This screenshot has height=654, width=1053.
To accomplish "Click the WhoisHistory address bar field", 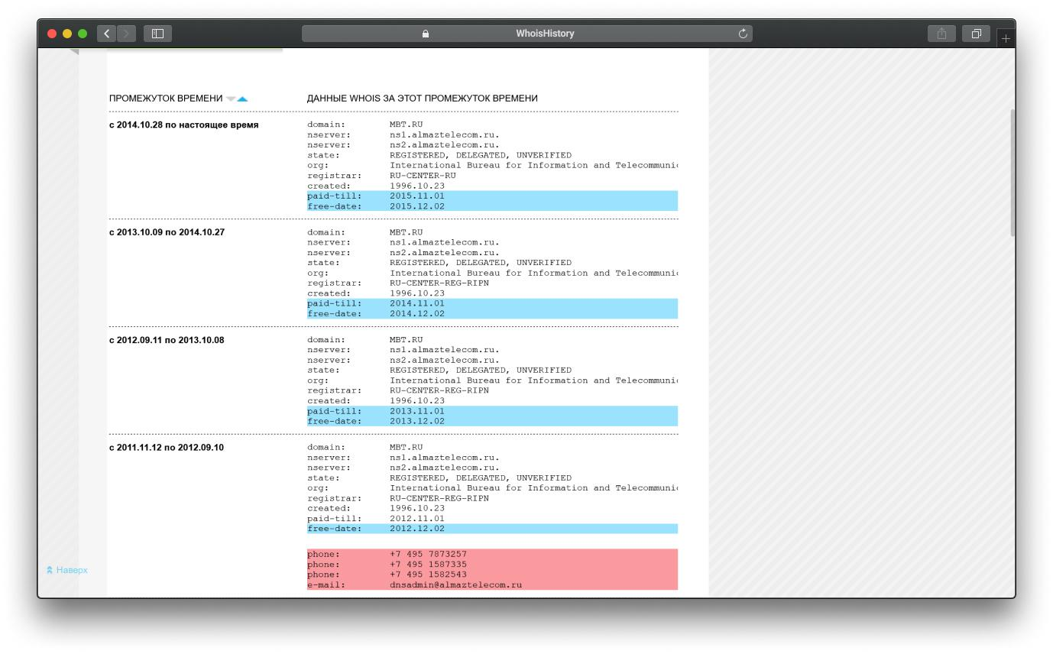I will click(527, 34).
